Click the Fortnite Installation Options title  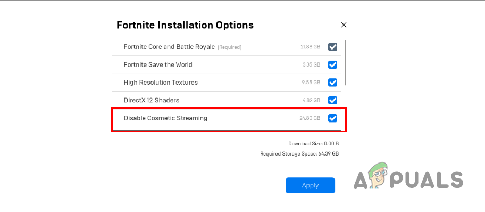pyautogui.click(x=185, y=25)
